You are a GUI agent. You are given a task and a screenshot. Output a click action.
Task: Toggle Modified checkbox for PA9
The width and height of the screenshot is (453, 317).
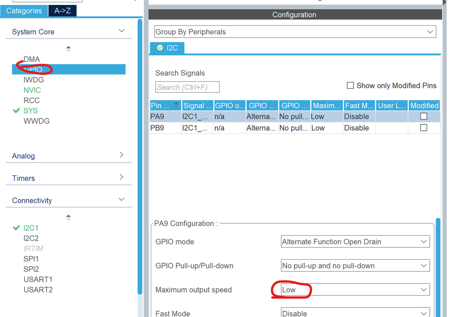pyautogui.click(x=424, y=116)
